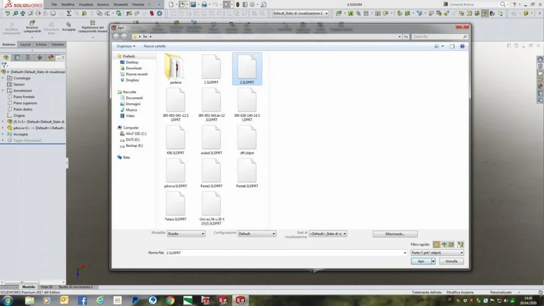Click the back navigation button in Apri dialog
Screen dimensions: 544x306
click(116, 36)
